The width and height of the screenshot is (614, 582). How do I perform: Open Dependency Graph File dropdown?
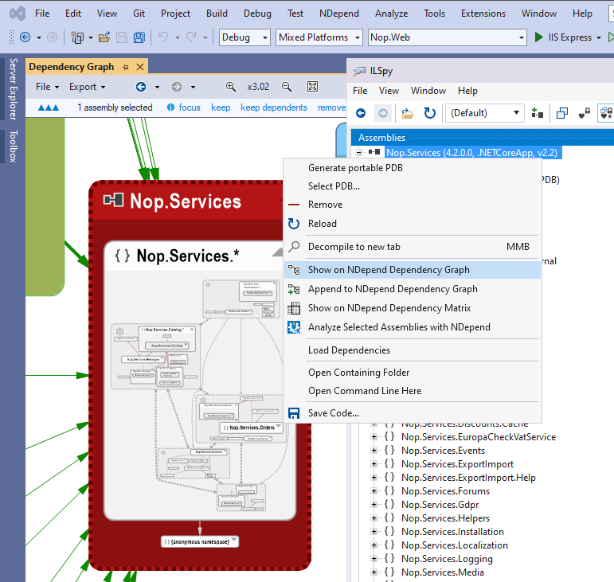(47, 87)
